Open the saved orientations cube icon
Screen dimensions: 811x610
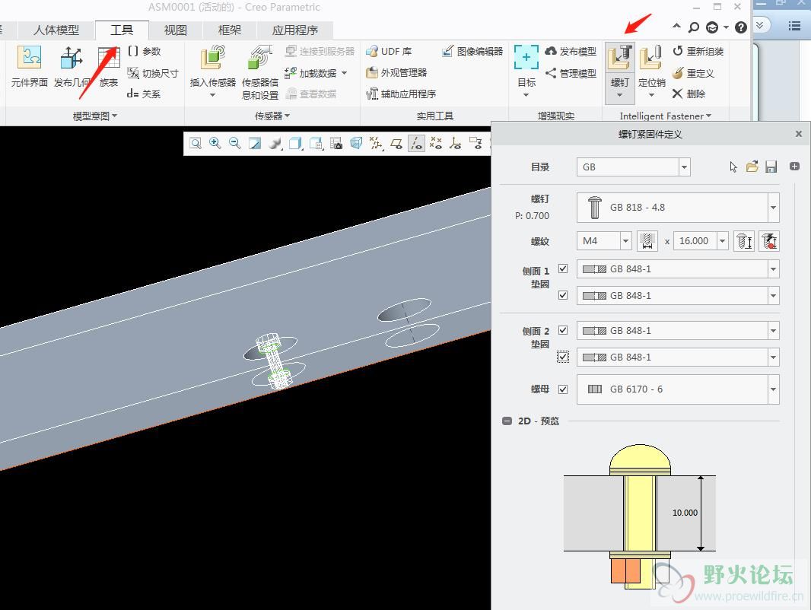point(316,143)
